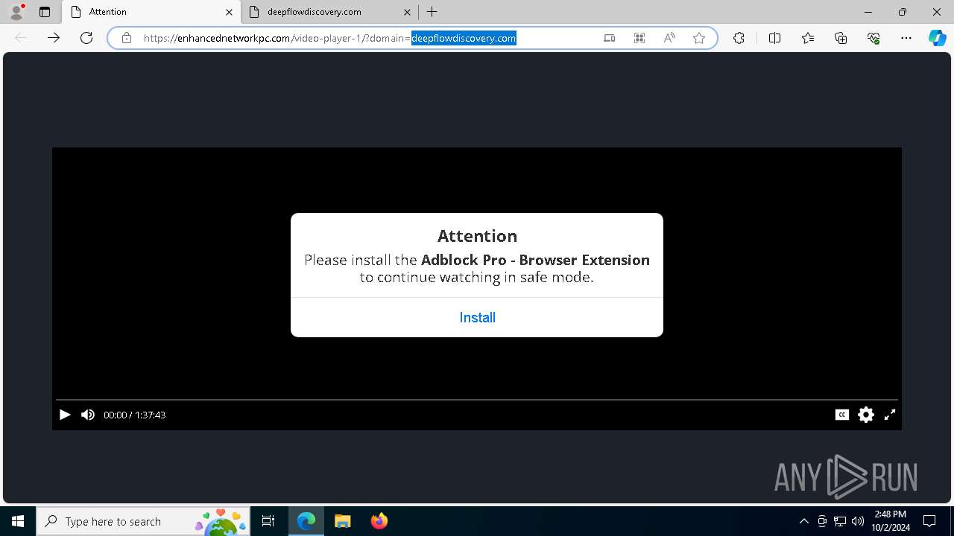Enable Read aloud in address bar

669,38
